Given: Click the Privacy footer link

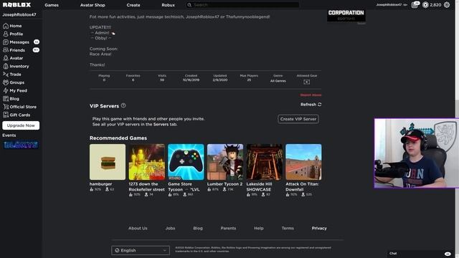Looking at the screenshot, I should 319,228.
